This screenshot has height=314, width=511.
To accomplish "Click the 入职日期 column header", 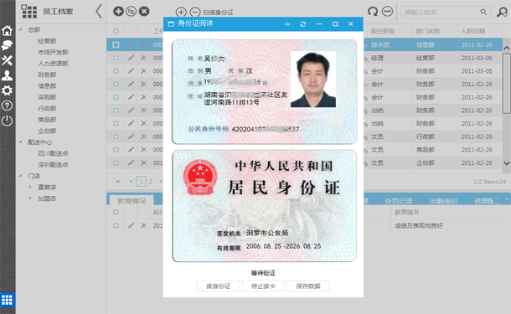I will pyautogui.click(x=472, y=31).
